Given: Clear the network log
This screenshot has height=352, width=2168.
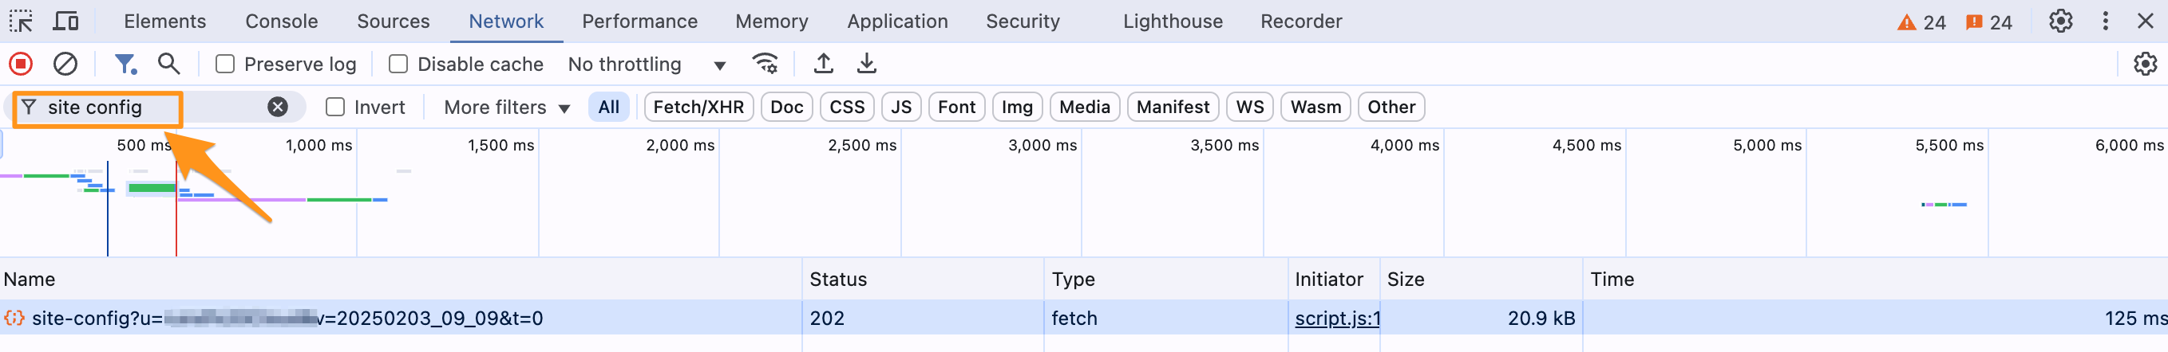Looking at the screenshot, I should point(65,64).
